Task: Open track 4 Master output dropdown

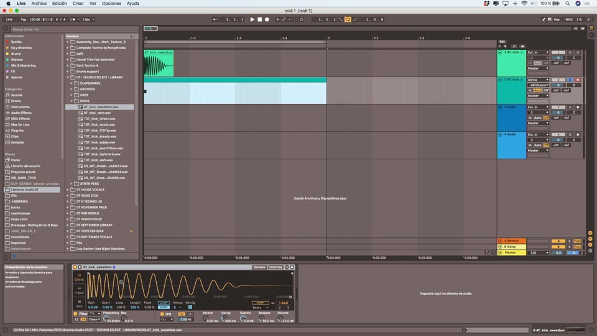Action: (538, 151)
